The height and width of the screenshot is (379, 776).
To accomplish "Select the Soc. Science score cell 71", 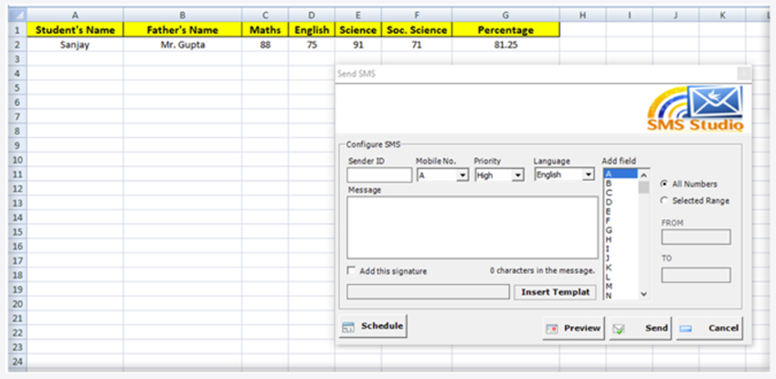I will click(417, 45).
